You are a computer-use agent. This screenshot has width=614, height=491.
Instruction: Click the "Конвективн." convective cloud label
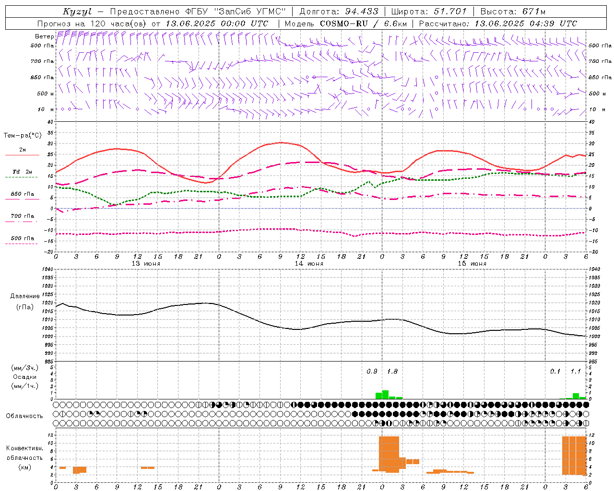24,448
